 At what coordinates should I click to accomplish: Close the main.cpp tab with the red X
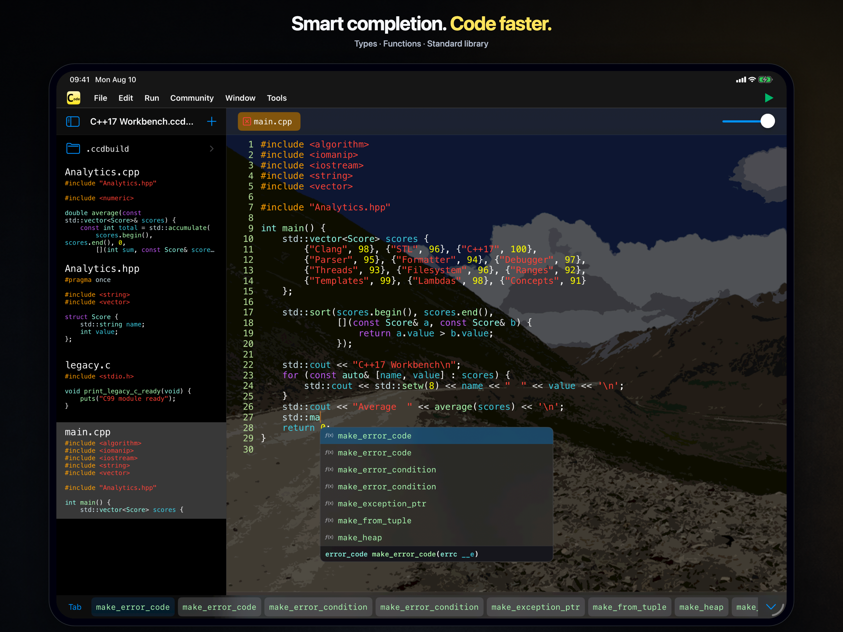(247, 122)
